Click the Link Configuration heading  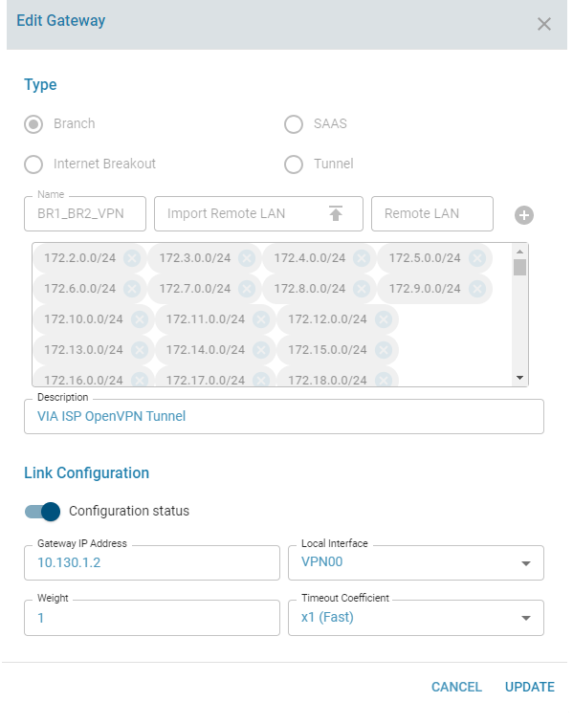pyautogui.click(x=87, y=473)
